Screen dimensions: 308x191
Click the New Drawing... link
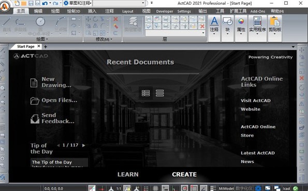[56, 82]
